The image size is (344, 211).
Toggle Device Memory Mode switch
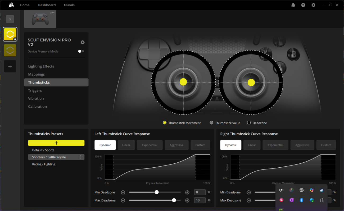click(81, 51)
